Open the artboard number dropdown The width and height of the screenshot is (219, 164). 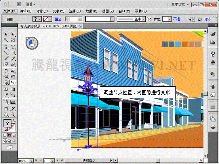(52, 161)
